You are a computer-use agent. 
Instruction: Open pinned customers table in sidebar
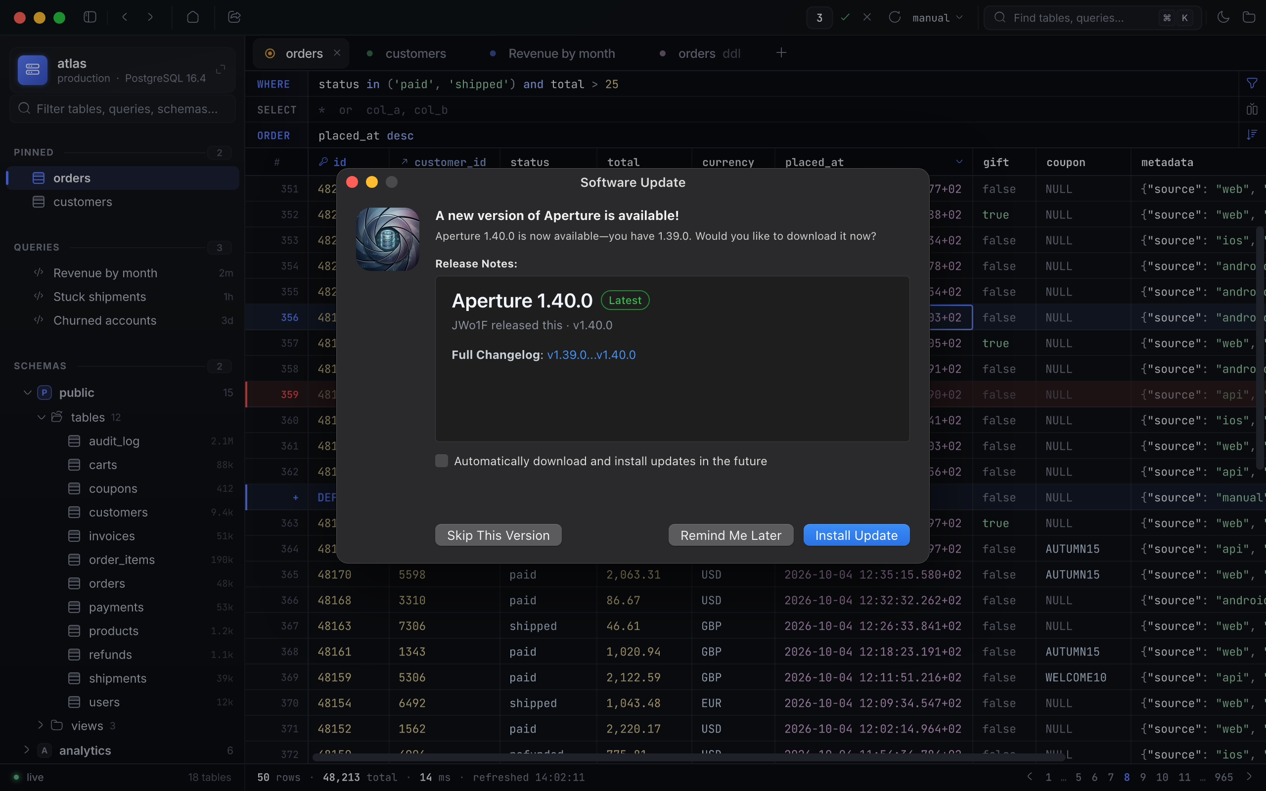[x=123, y=202]
